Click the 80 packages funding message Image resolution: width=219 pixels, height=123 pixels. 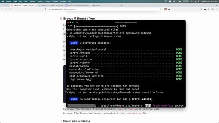[x=103, y=86]
